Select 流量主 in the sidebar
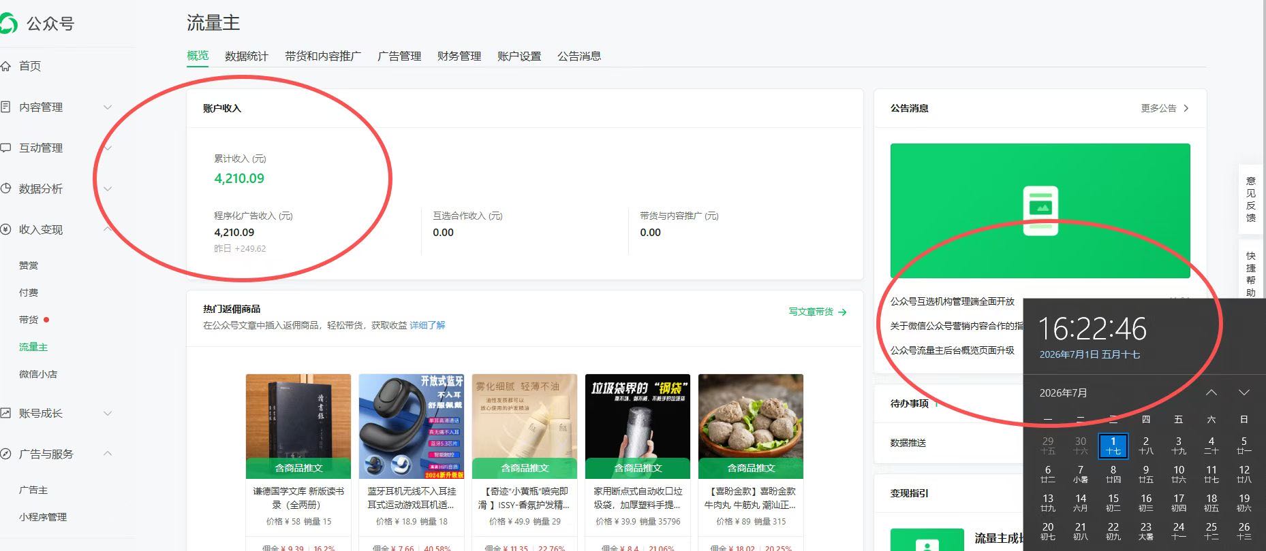This screenshot has height=551, width=1266. pyautogui.click(x=33, y=347)
